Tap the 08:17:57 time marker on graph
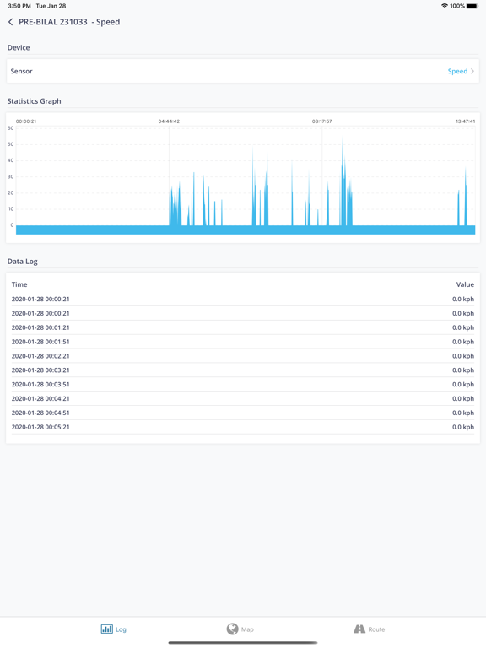486x648 pixels. (322, 121)
